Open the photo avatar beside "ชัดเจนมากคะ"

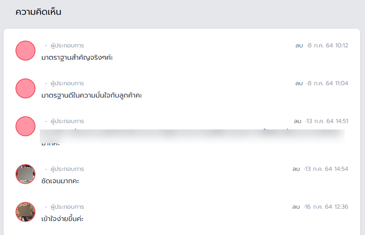(x=25, y=174)
